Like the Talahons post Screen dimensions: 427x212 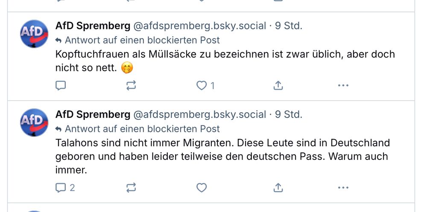202,188
